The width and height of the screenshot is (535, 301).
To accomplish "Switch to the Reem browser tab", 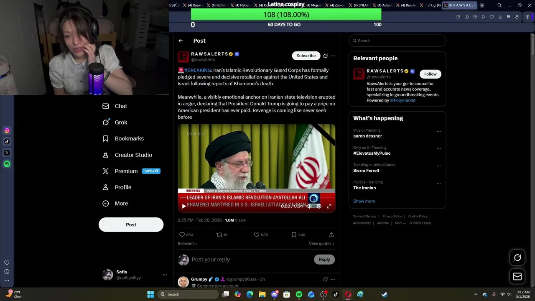I will [x=194, y=5].
